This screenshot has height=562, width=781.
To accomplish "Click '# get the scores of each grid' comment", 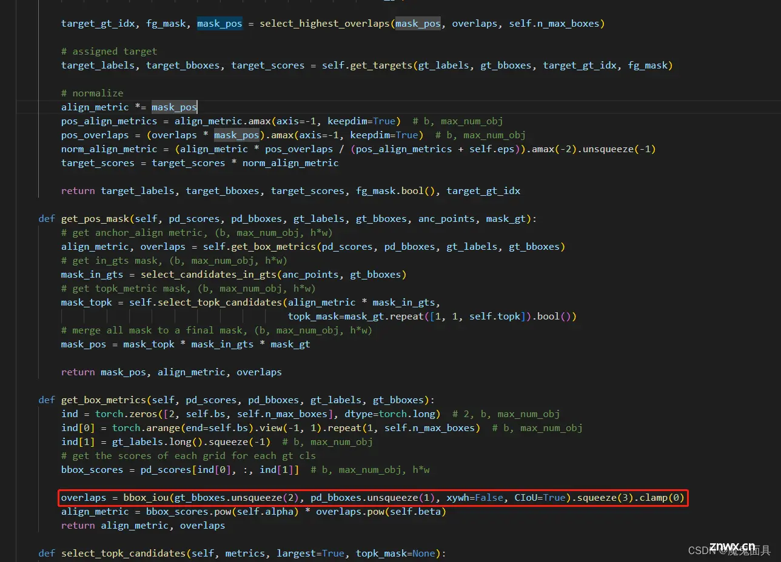I will pyautogui.click(x=189, y=456).
